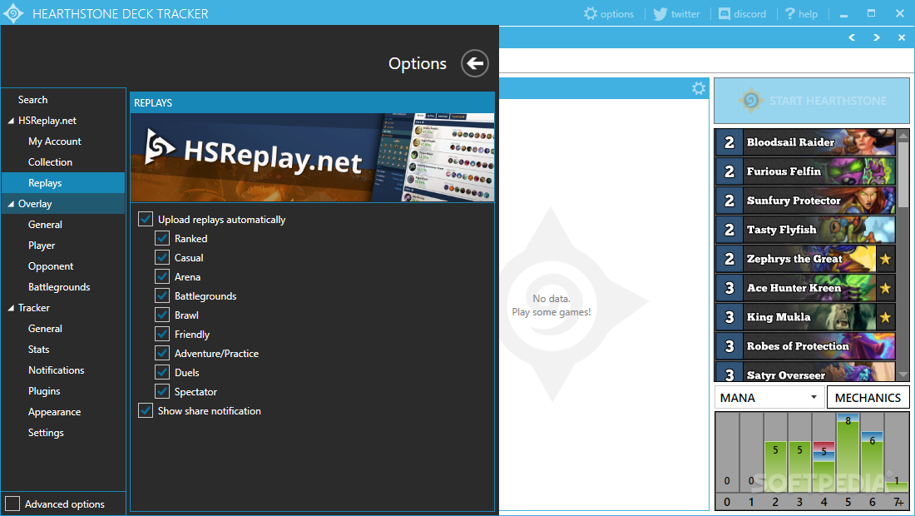Click the deck list scrollbar down arrow
915x516 pixels.
tap(903, 375)
